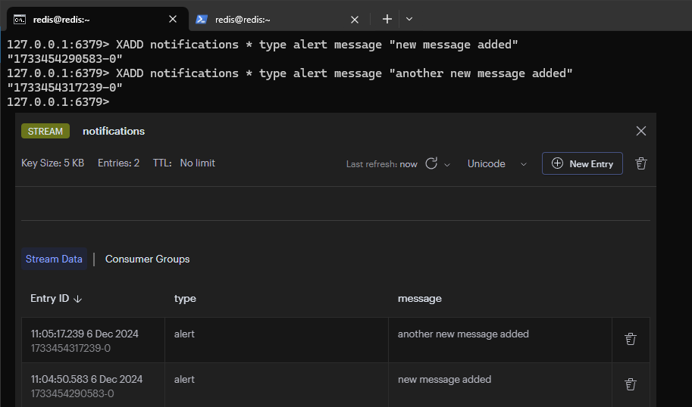Click the type column header
692x407 pixels.
tap(185, 299)
